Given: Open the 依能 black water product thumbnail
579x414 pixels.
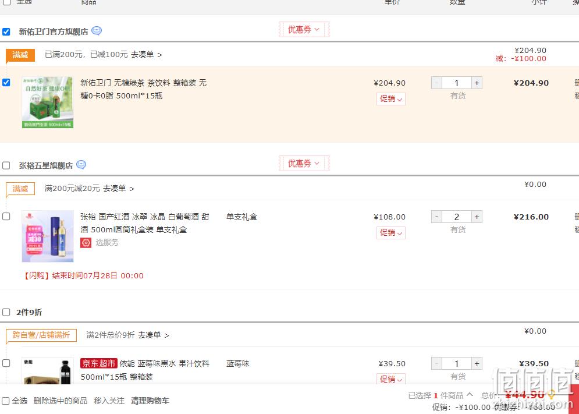Looking at the screenshot, I should (x=48, y=371).
